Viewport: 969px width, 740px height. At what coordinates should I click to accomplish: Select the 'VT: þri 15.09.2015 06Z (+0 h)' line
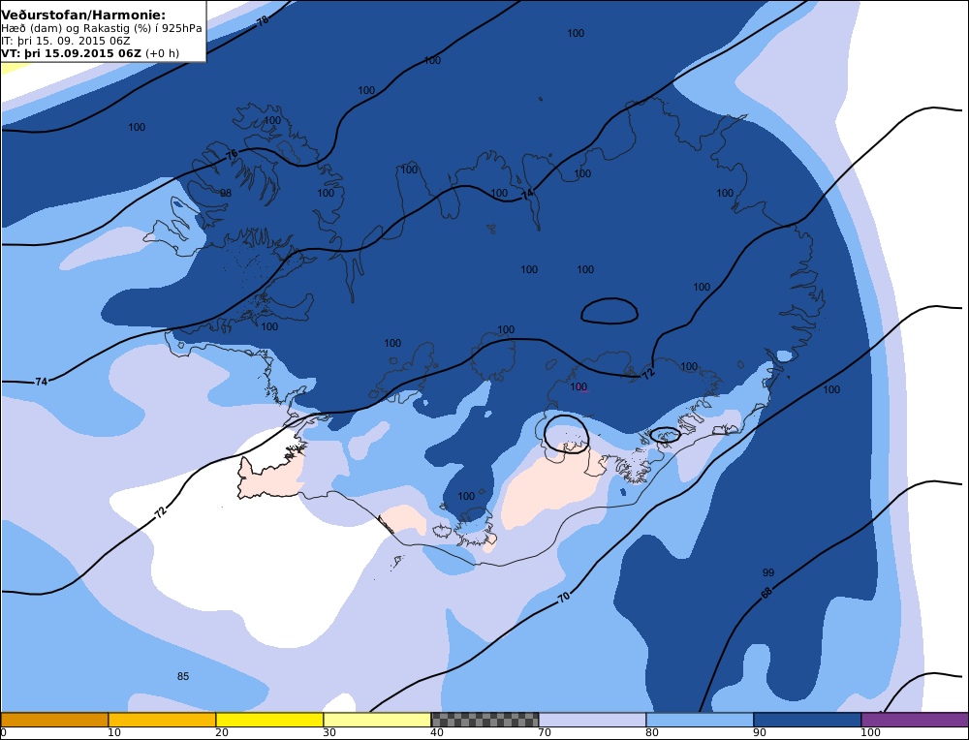point(90,53)
